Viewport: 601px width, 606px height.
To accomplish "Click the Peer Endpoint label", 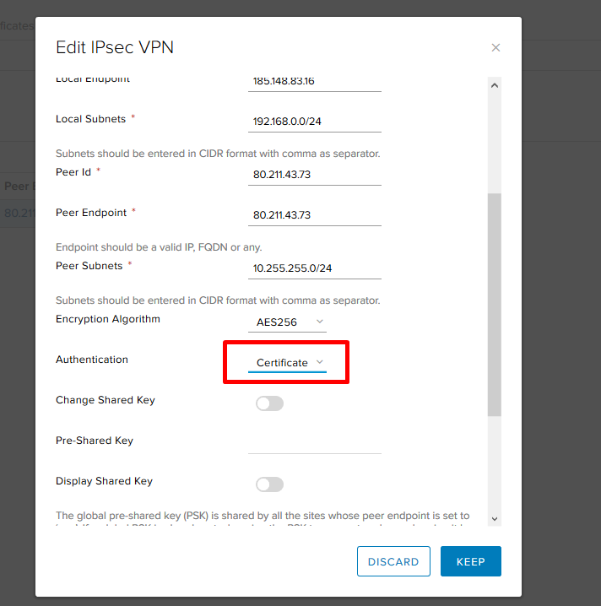I will click(x=91, y=213).
